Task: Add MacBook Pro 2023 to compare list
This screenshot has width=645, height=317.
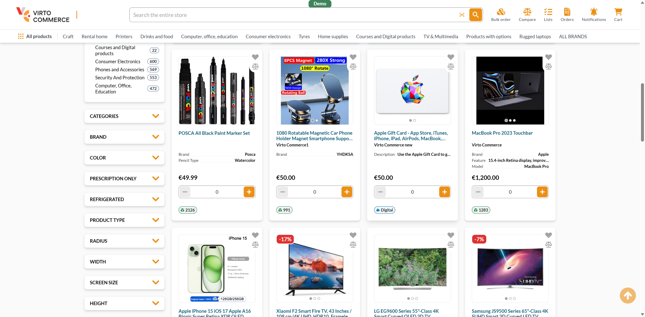Action: tap(548, 66)
